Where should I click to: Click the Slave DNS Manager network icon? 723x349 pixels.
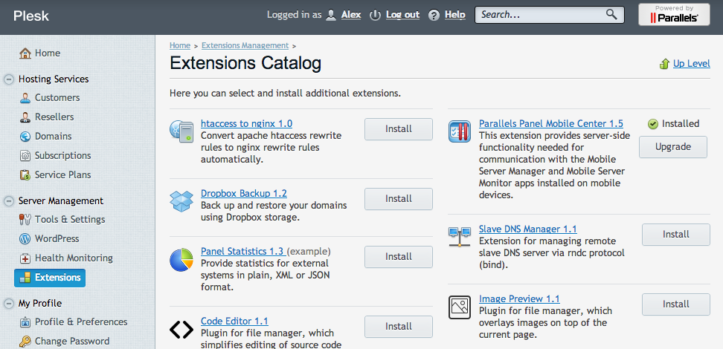(x=460, y=237)
